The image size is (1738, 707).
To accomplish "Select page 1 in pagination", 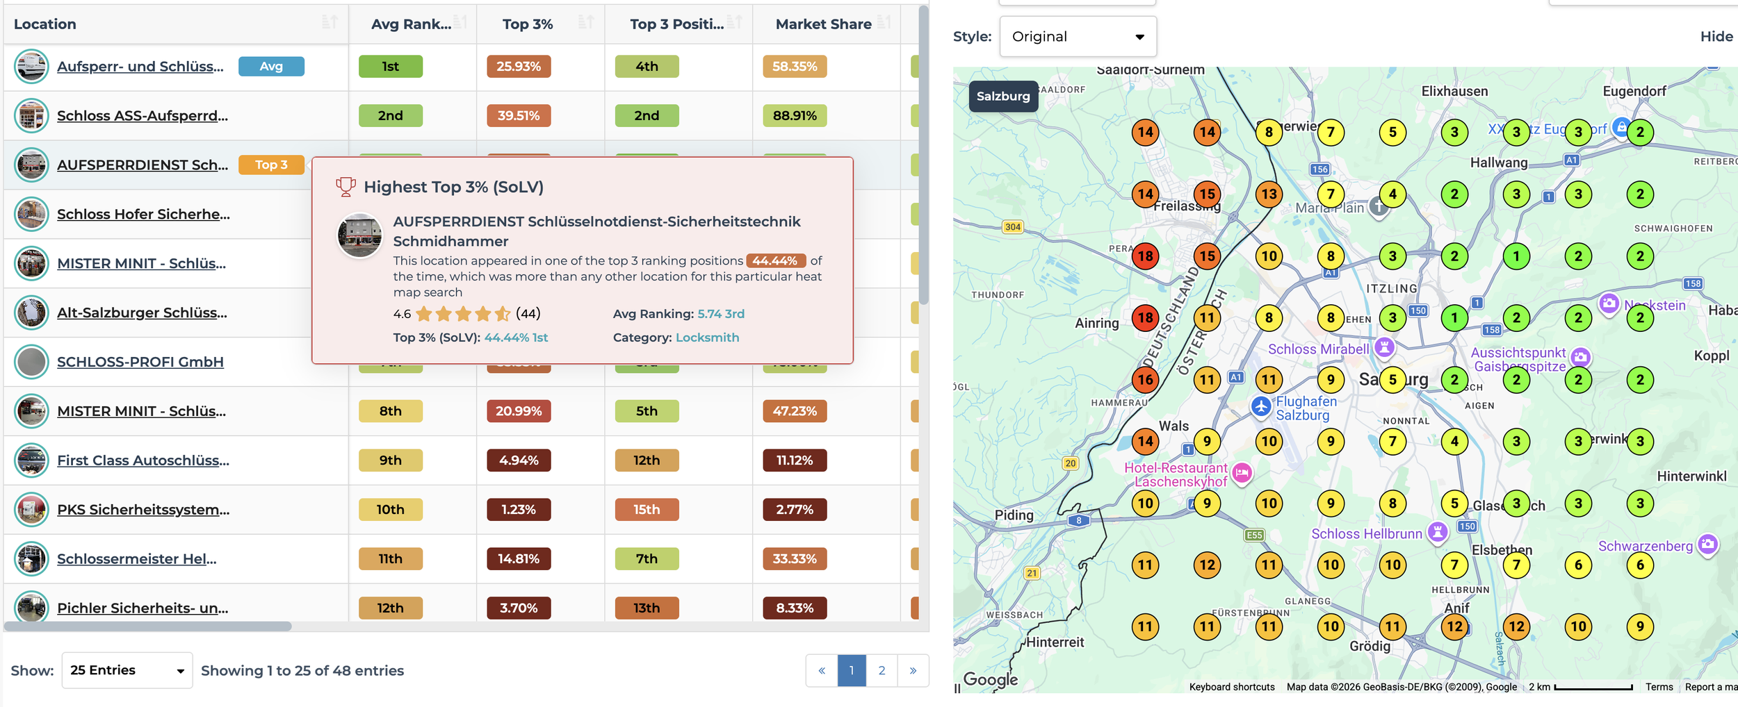I will pos(852,670).
